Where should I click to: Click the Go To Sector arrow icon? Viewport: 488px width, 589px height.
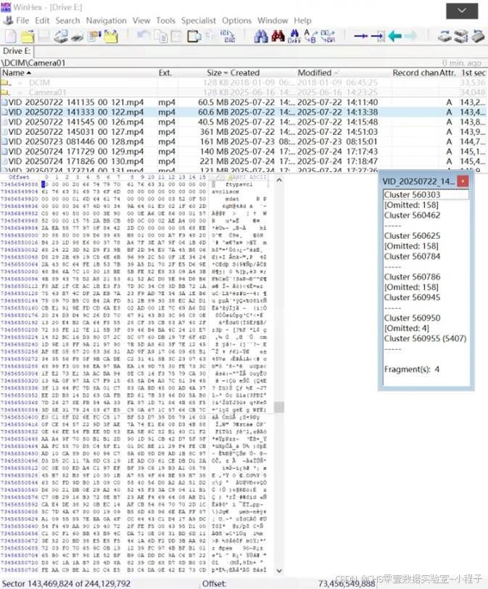point(378,36)
